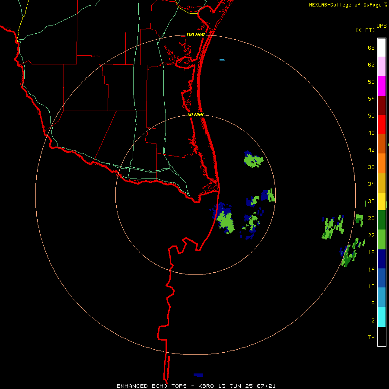Click the legend value 30
This screenshot has height=389, width=389.
[x=371, y=201]
